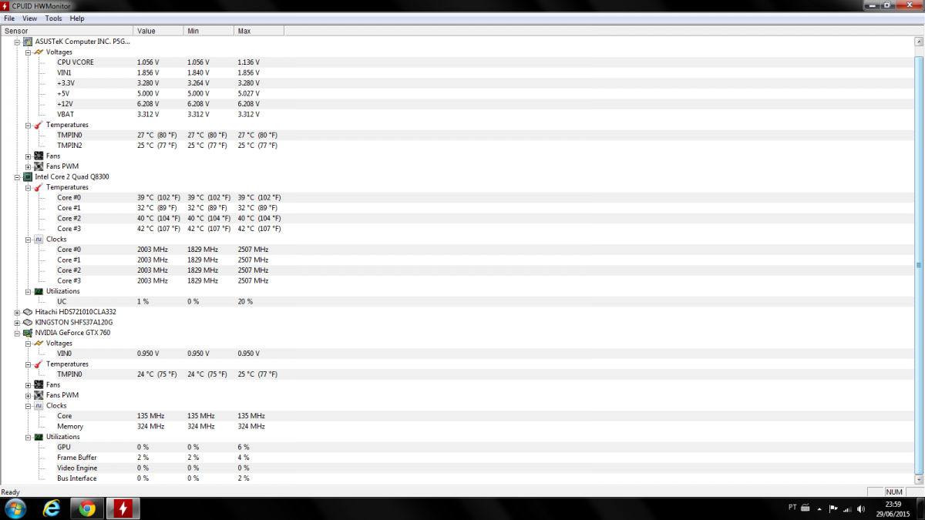Click the GPU Clocks waveform icon
Viewport: 925px width, 520px height.
click(x=38, y=405)
